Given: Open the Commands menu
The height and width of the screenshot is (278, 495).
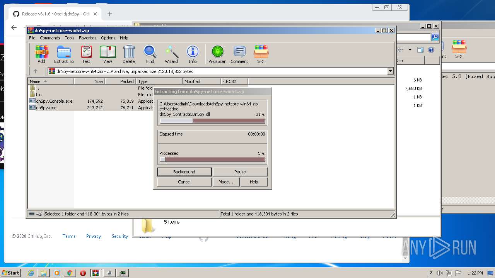Looking at the screenshot, I should [x=50, y=38].
